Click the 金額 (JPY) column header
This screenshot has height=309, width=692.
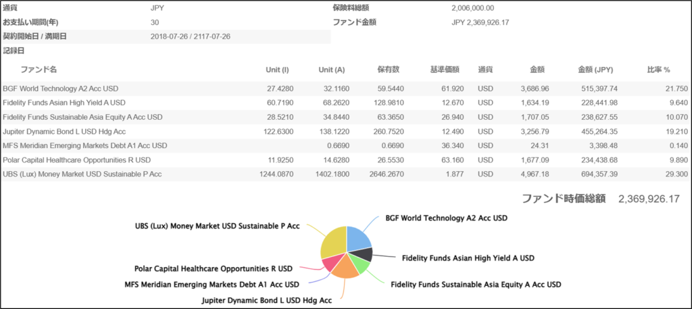(595, 70)
